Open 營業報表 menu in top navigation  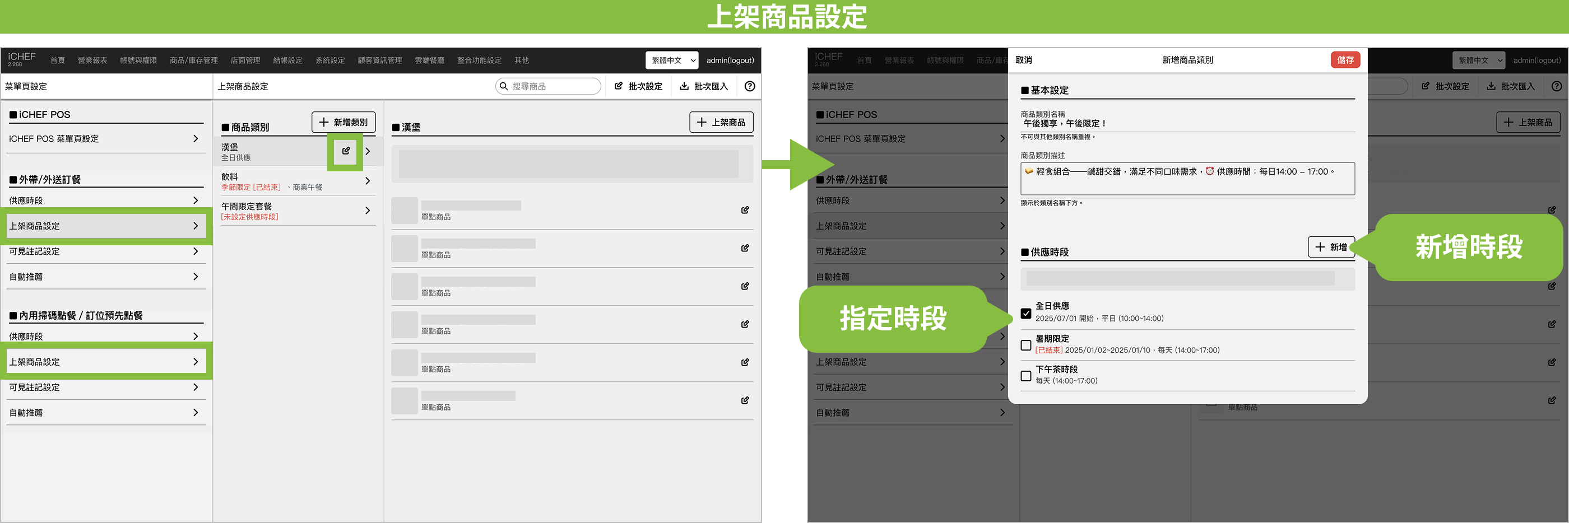92,60
